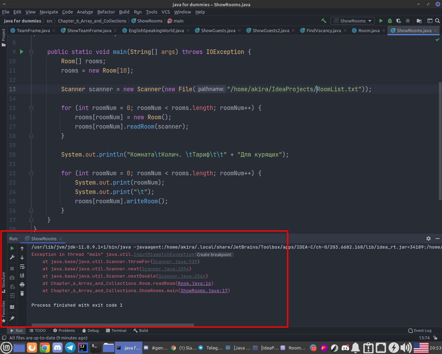Screen dimensions: 442x354
Task: Click the editor vertical scrollbar
Action: point(440,140)
